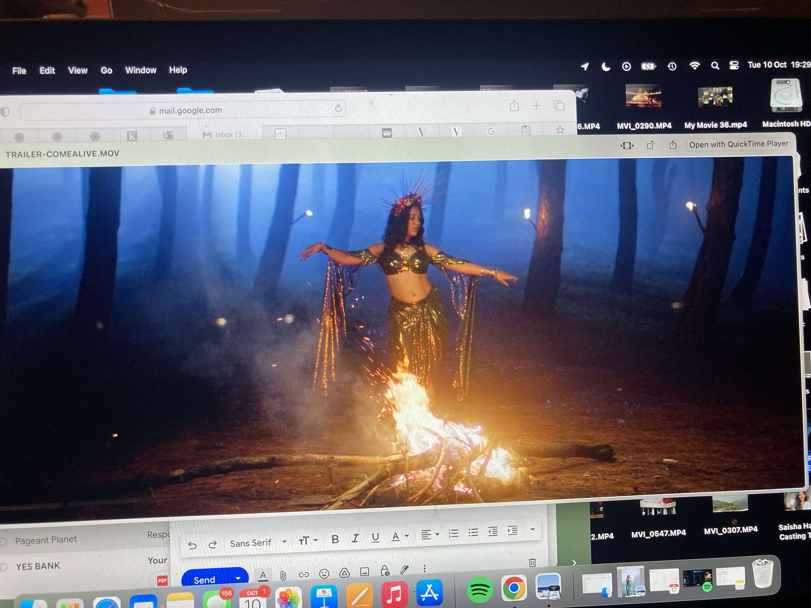Insert signature with the pen icon
The height and width of the screenshot is (608, 811).
click(404, 570)
